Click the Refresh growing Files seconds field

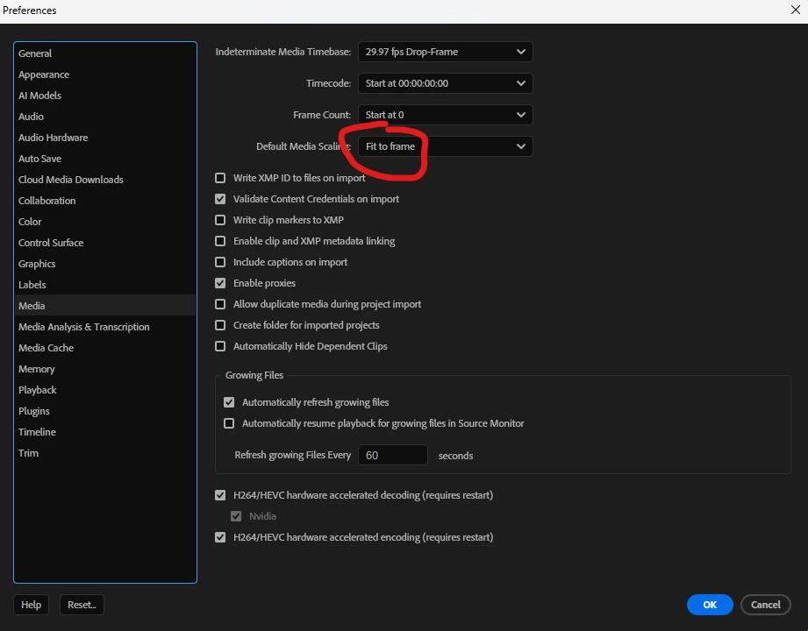coord(393,455)
